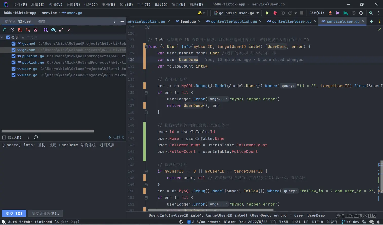Toggle the 变更 changelist checkbox
The width and height of the screenshot is (383, 225).
(8, 37)
